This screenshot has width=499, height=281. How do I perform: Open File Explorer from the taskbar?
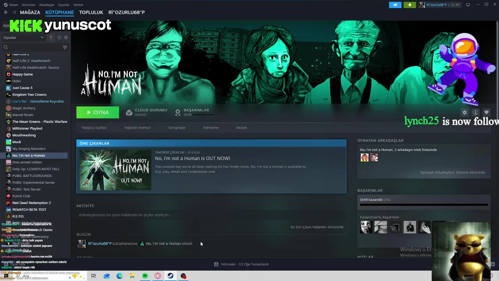click(x=132, y=276)
